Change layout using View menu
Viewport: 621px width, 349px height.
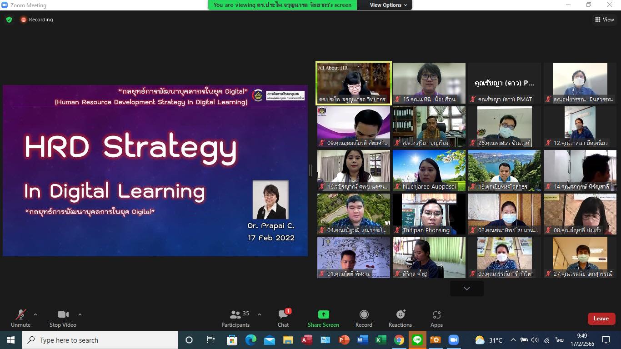point(604,20)
